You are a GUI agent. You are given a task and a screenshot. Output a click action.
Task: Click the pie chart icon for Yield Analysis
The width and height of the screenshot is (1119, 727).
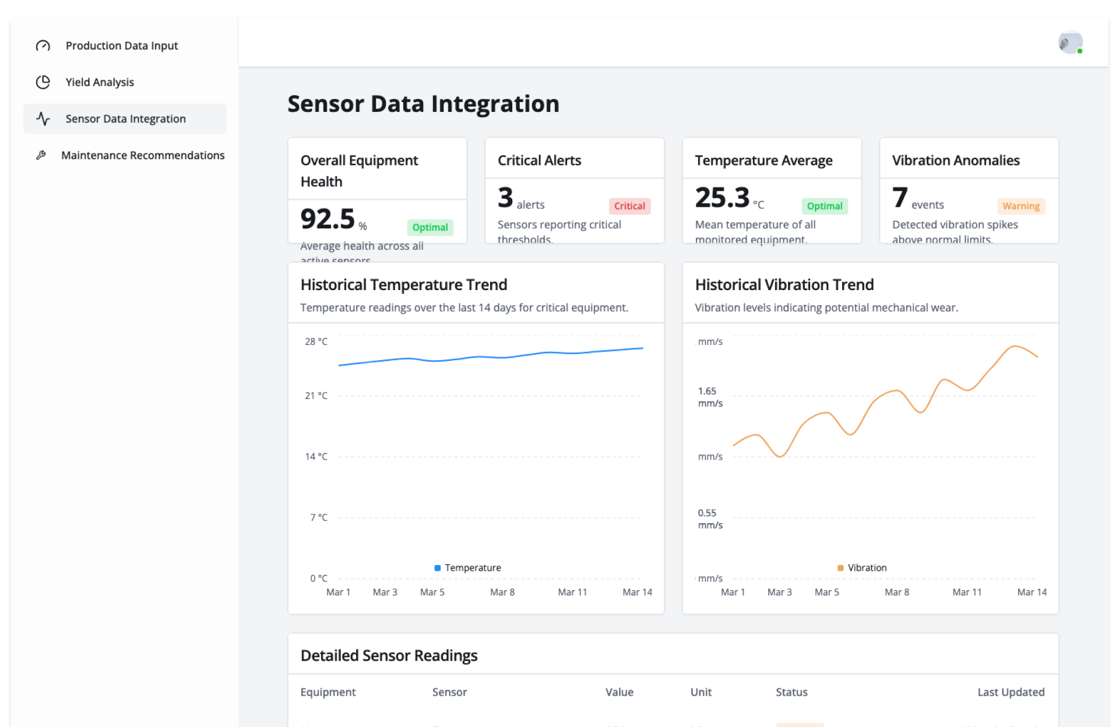point(43,82)
